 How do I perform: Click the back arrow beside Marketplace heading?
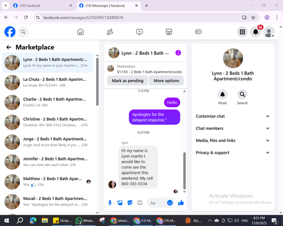[8, 47]
